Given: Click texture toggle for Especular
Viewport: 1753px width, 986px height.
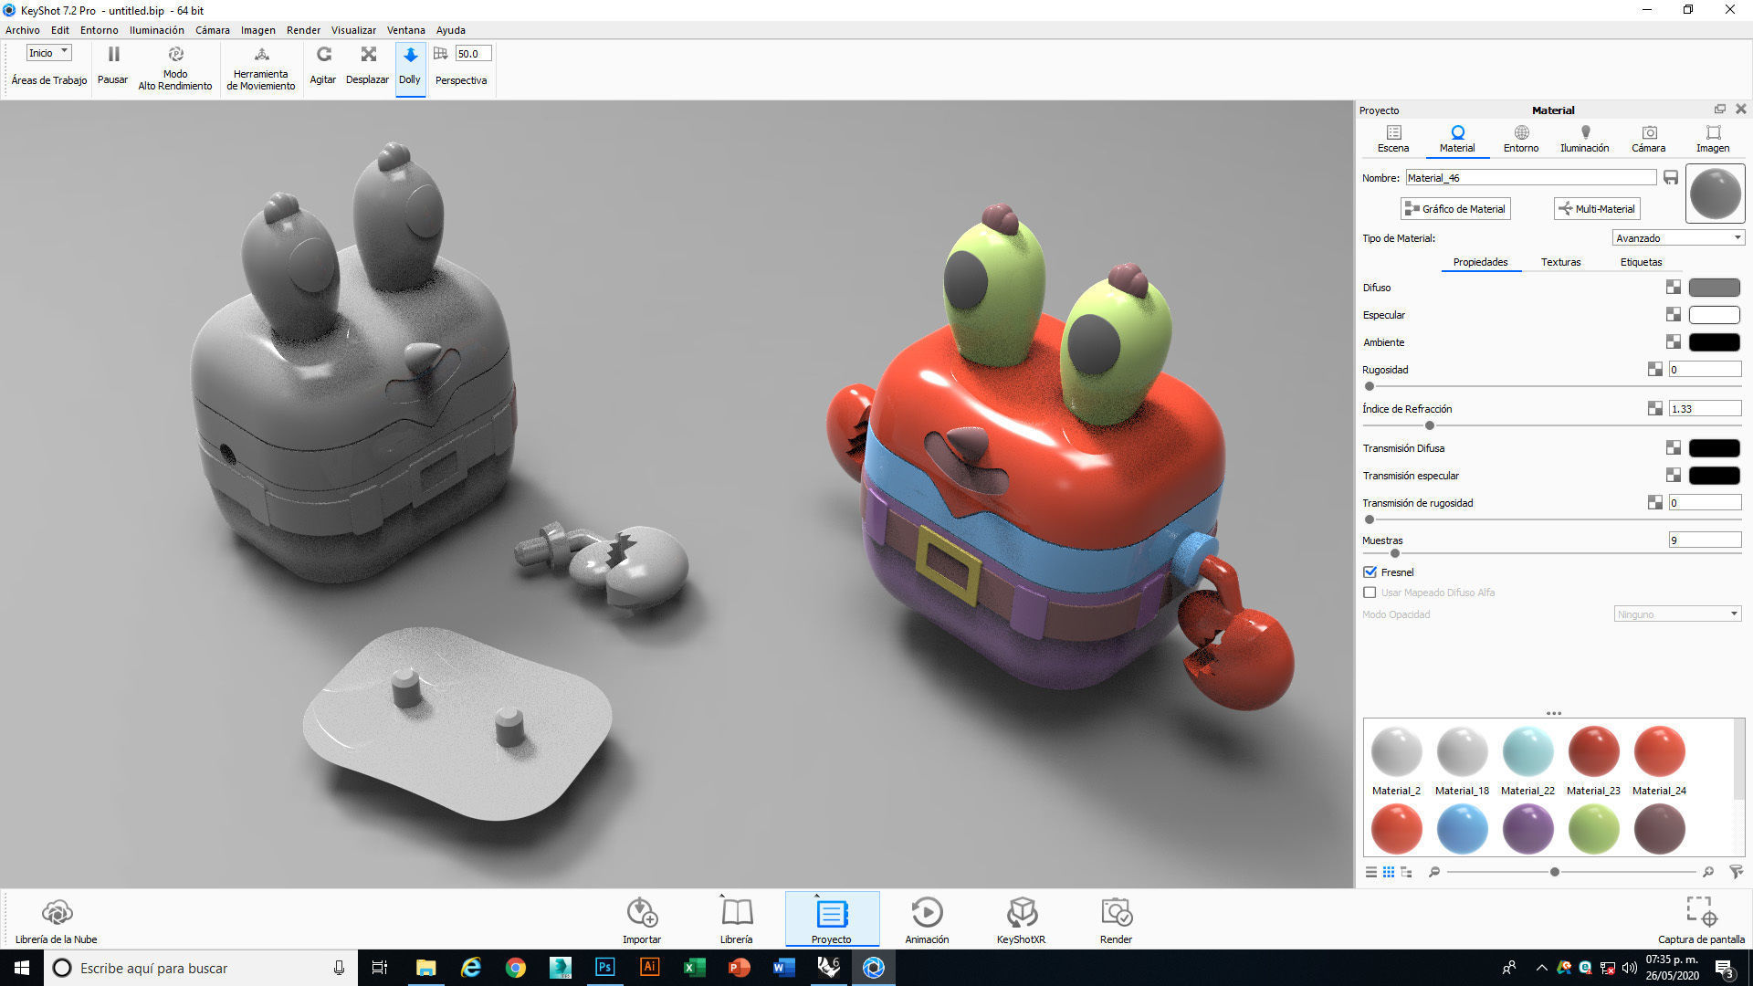Looking at the screenshot, I should pos(1674,315).
